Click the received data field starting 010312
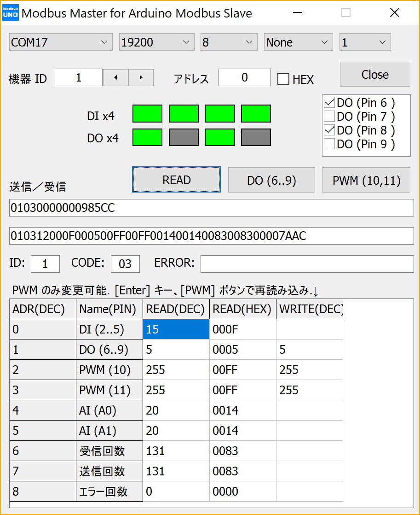The height and width of the screenshot is (515, 420). tap(211, 236)
